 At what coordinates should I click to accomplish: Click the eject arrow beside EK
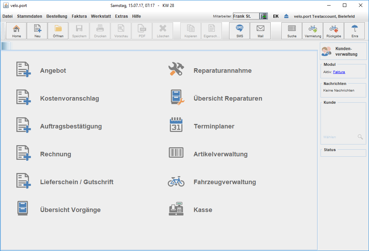pyautogui.click(x=286, y=16)
